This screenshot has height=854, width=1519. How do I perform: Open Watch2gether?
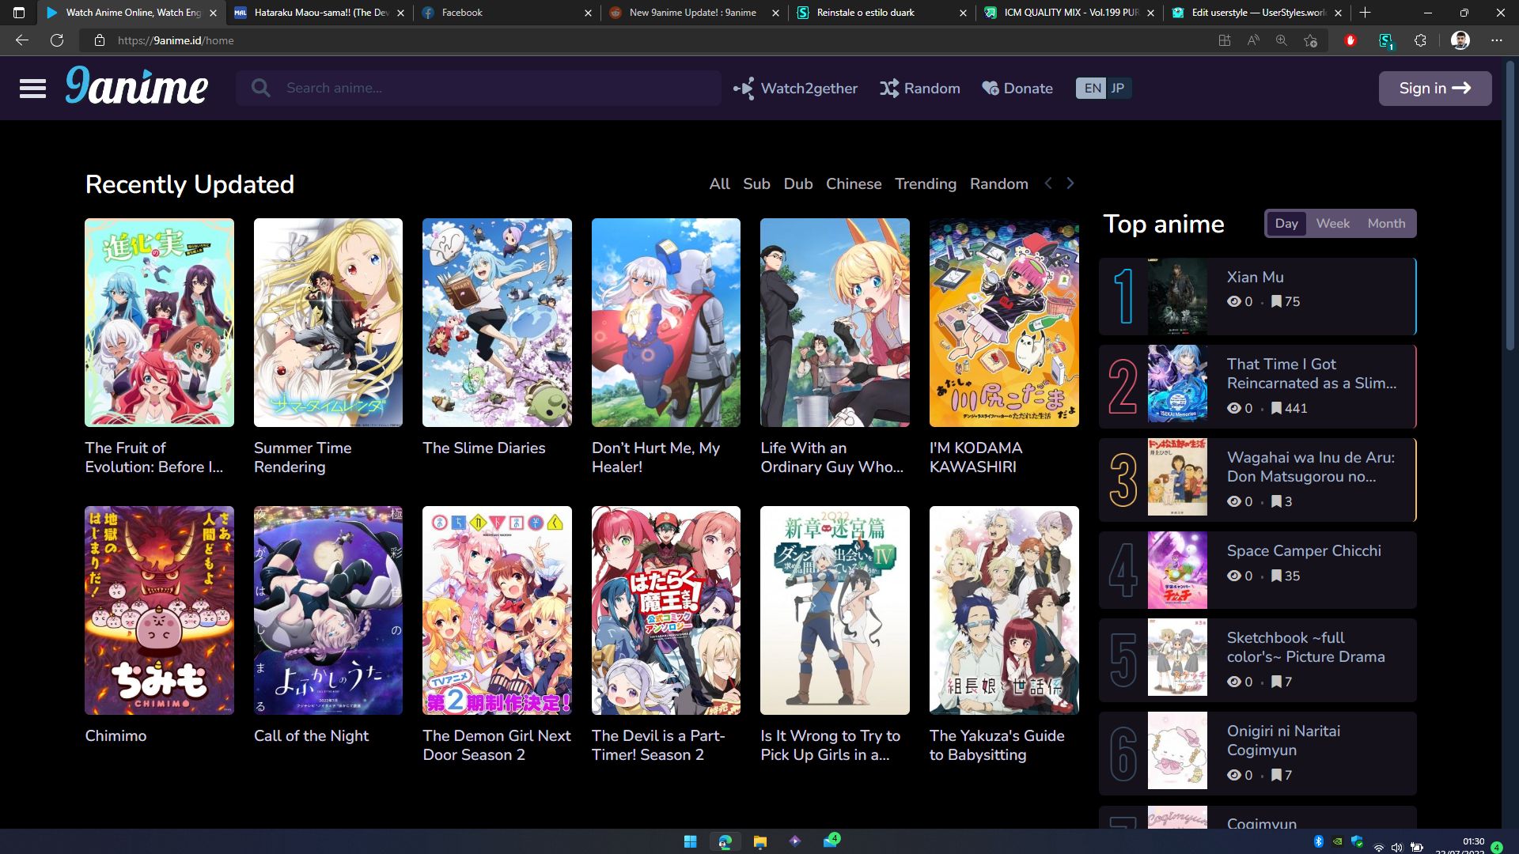click(x=795, y=89)
